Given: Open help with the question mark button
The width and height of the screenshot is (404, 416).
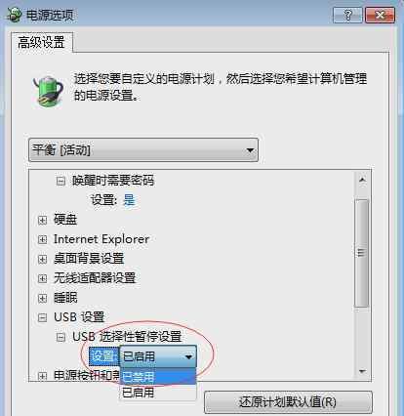Looking at the screenshot, I should point(347,15).
